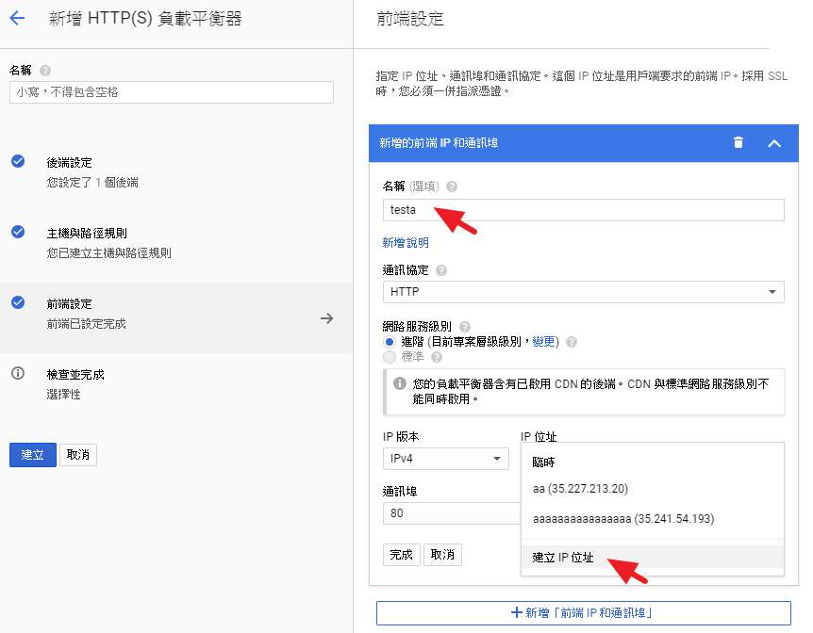Select aa (35.227.213.20) IP address
The height and width of the screenshot is (633, 813).
pos(580,489)
